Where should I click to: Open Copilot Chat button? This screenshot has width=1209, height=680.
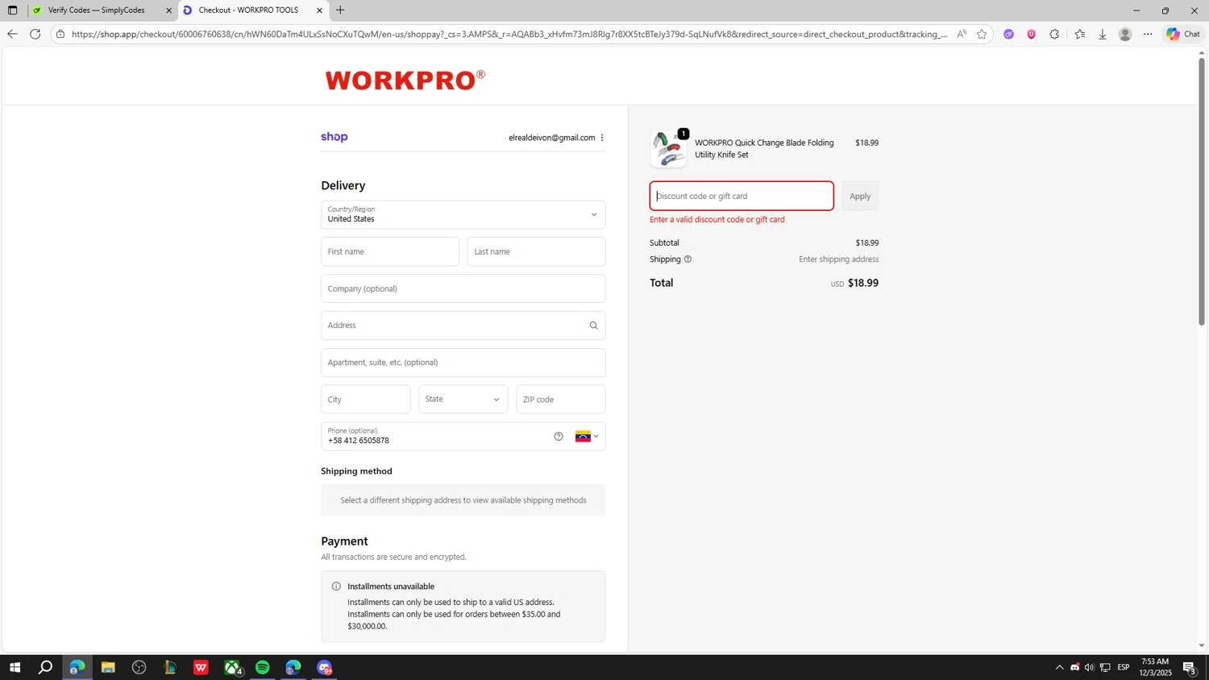[x=1183, y=34]
